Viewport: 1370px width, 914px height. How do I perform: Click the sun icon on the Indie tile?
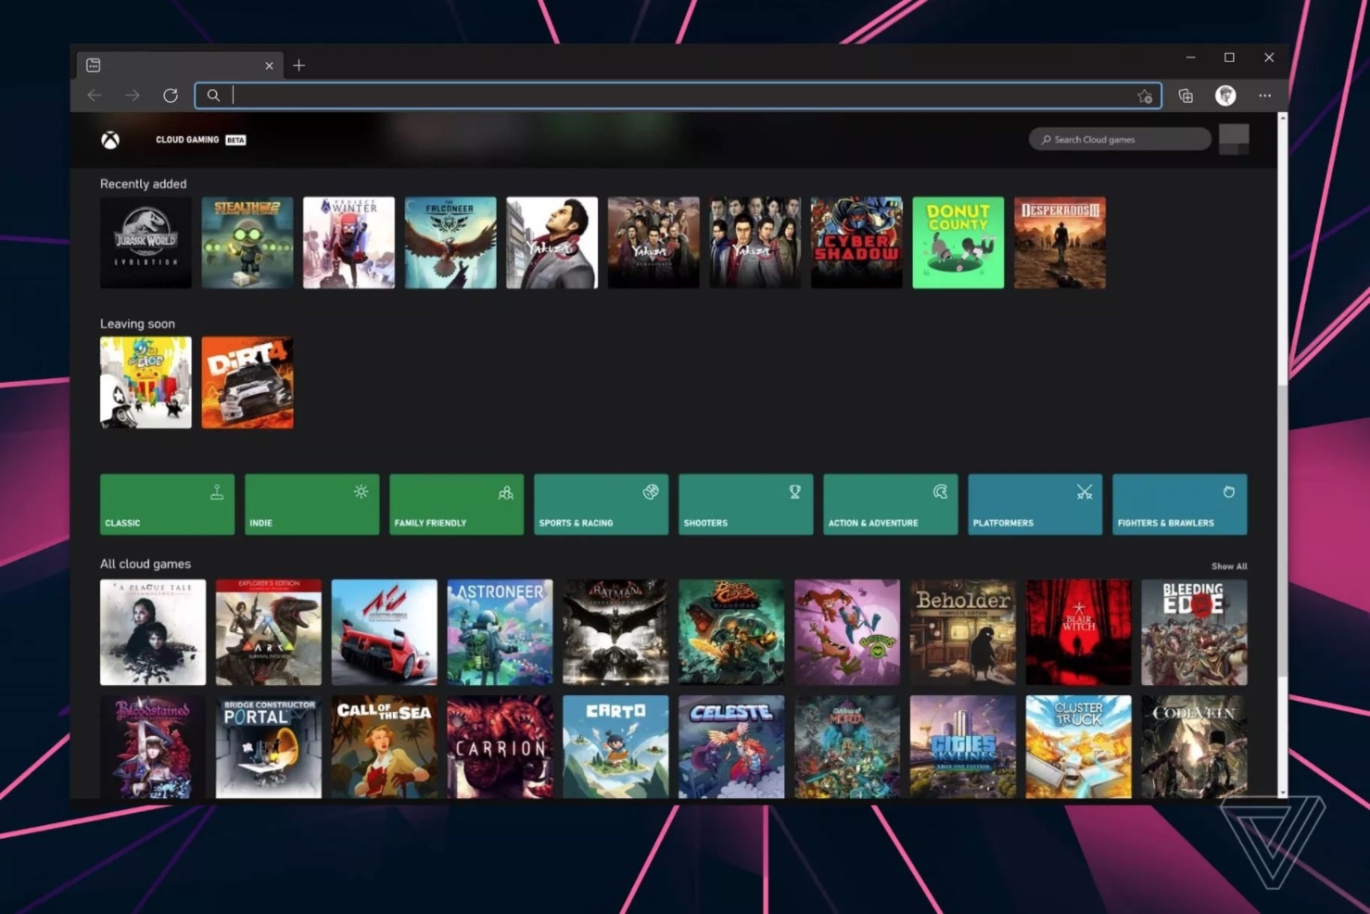tap(361, 491)
